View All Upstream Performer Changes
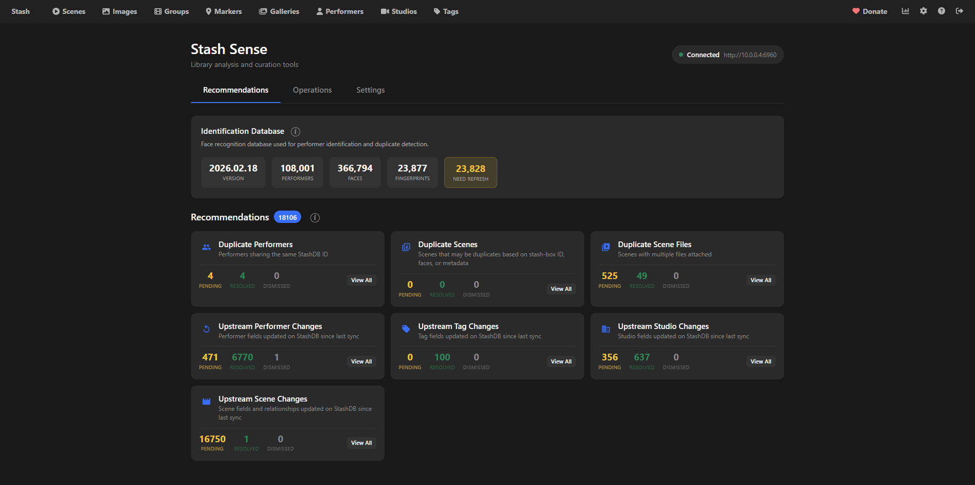The height and width of the screenshot is (485, 975). pyautogui.click(x=361, y=361)
